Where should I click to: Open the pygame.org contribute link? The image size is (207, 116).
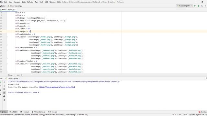click(57, 87)
